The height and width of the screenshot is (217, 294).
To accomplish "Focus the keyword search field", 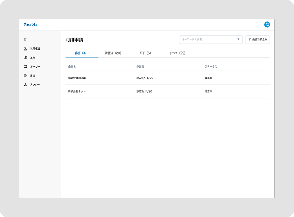I will point(211,39).
